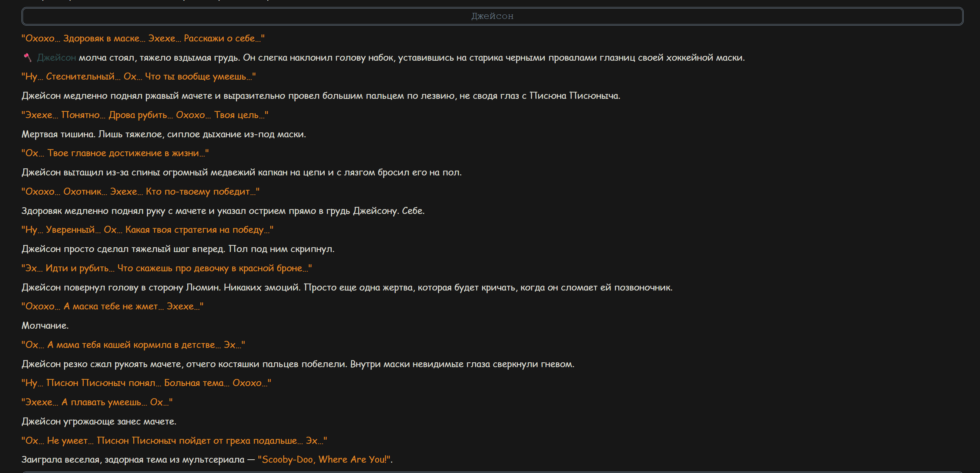The height and width of the screenshot is (473, 980).
Task: Click the quote 'А плавать умеешь'
Action: point(97,402)
